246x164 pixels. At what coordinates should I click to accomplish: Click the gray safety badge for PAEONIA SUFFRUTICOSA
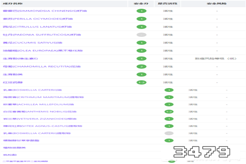[x=141, y=35]
